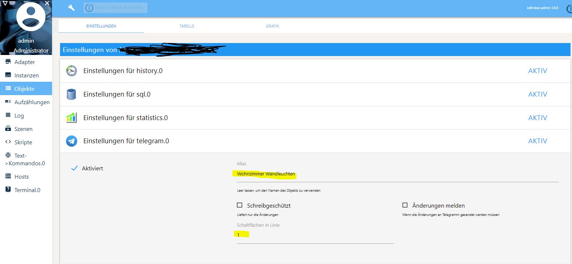
Task: Click AKTIV status for statistics.0
Action: [538, 118]
